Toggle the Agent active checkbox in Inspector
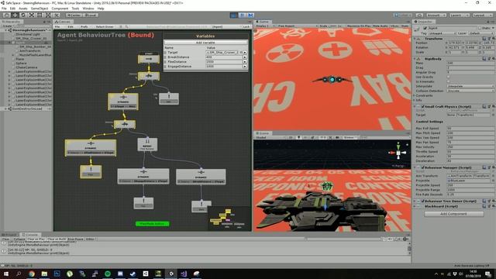 425,28
